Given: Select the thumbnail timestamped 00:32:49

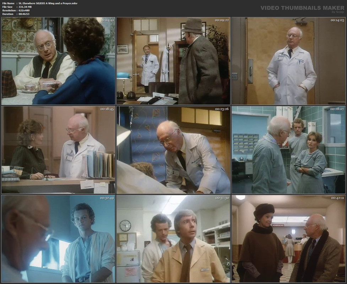Looking at the screenshot, I should pyautogui.click(x=58, y=239).
